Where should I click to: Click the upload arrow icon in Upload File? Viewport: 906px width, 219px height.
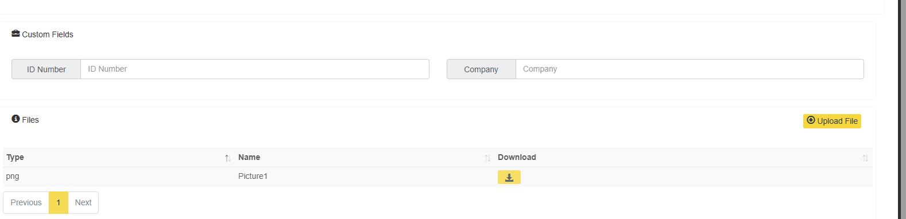[811, 120]
